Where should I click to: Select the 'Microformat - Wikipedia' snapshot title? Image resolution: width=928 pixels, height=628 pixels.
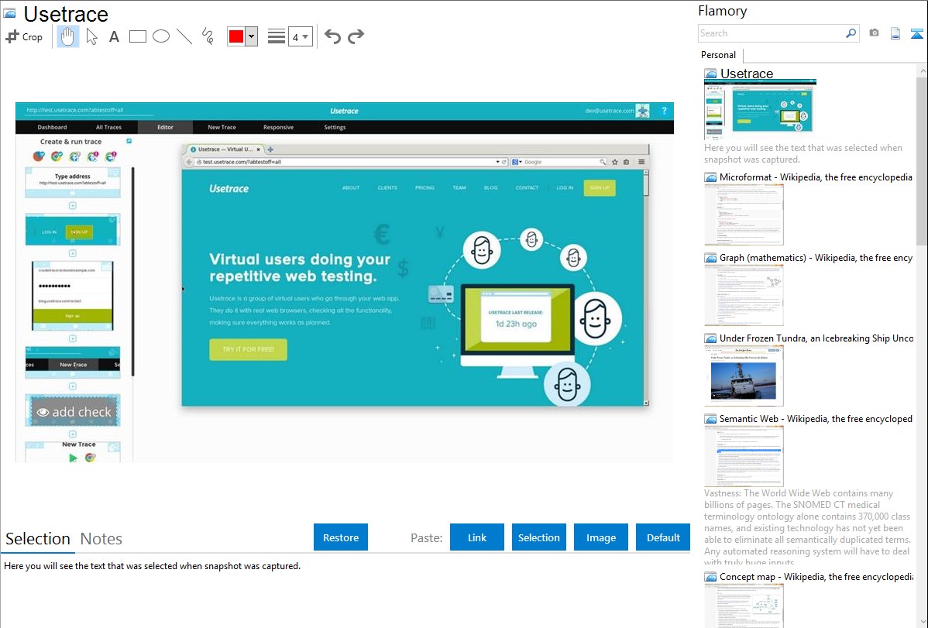(x=816, y=177)
